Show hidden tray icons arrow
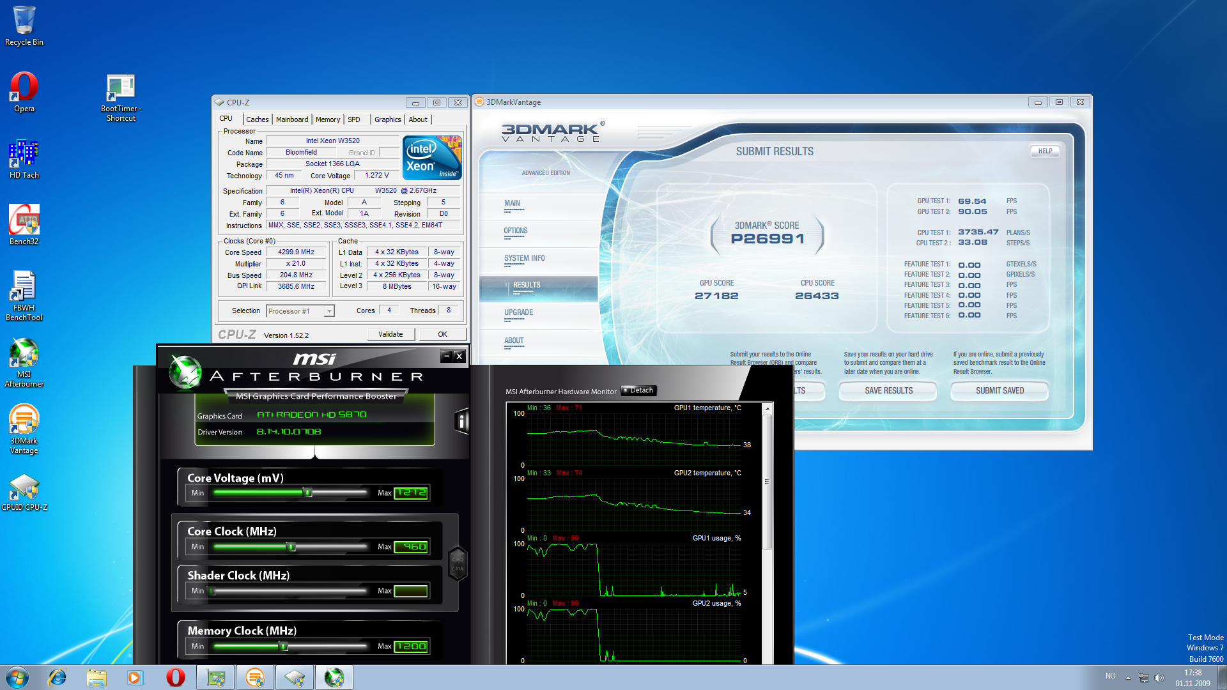The image size is (1227, 690). click(1128, 677)
